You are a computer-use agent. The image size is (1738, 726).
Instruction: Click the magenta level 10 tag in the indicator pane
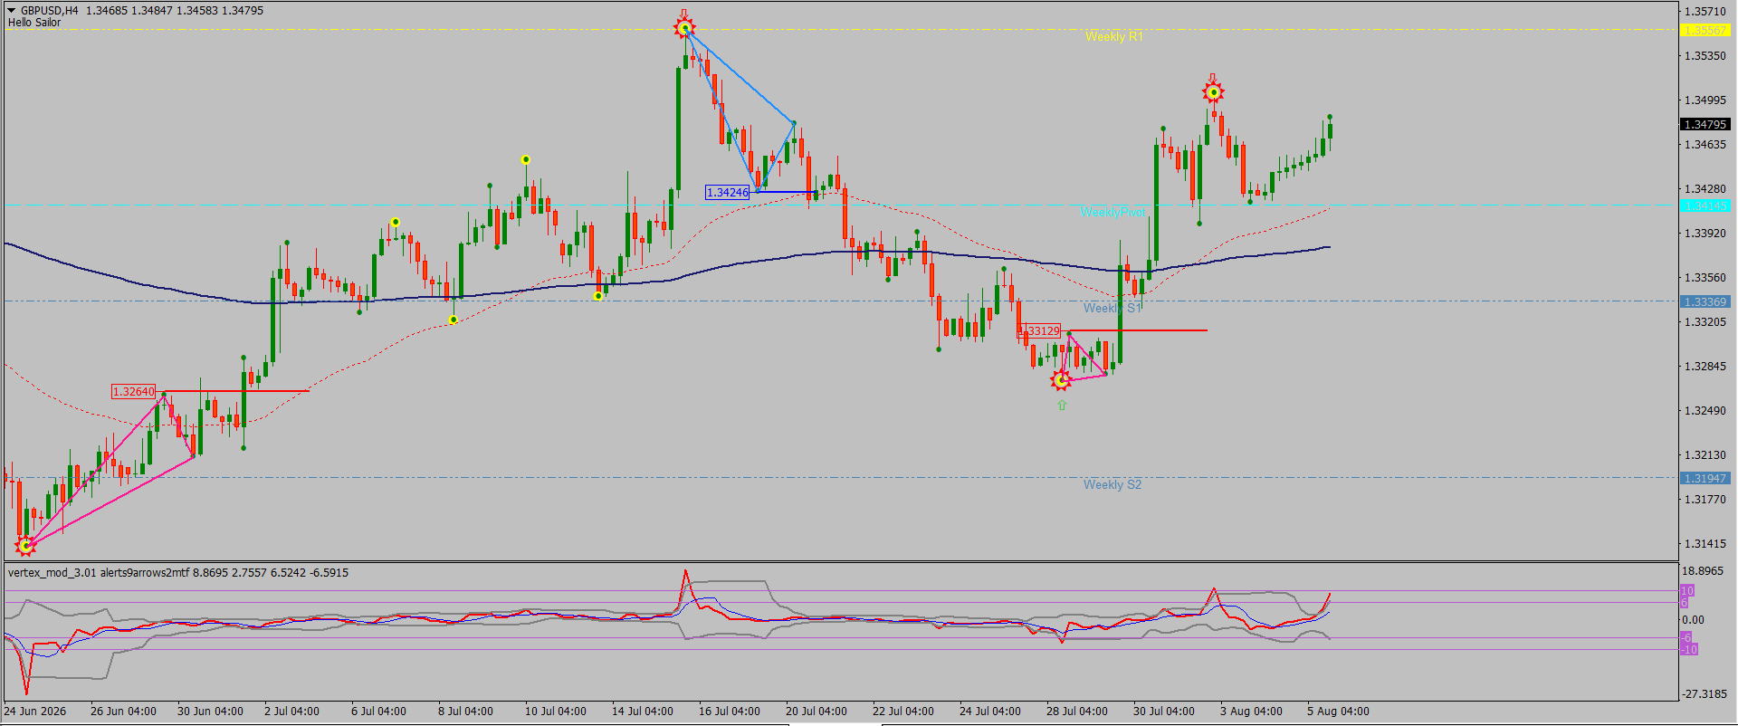click(1687, 590)
